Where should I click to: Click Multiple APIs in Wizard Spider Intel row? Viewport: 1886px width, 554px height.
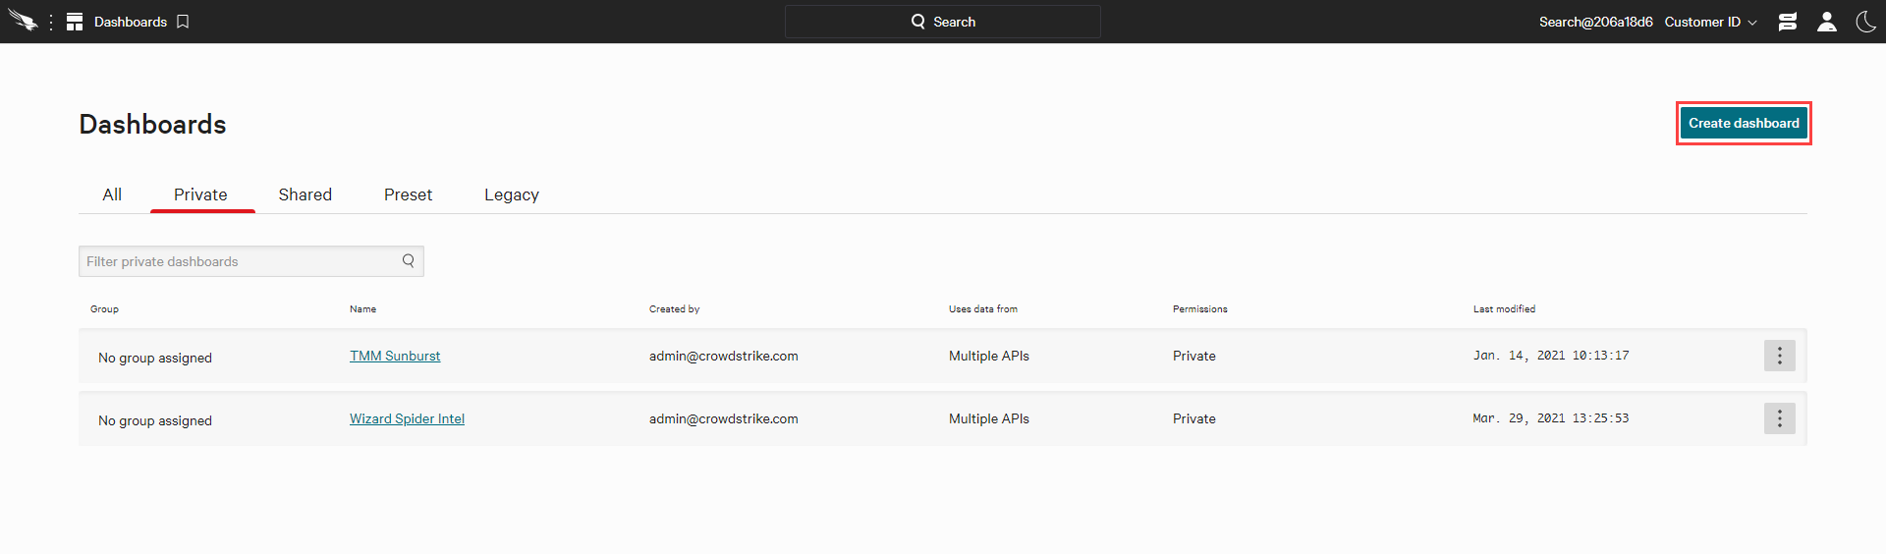click(x=989, y=418)
